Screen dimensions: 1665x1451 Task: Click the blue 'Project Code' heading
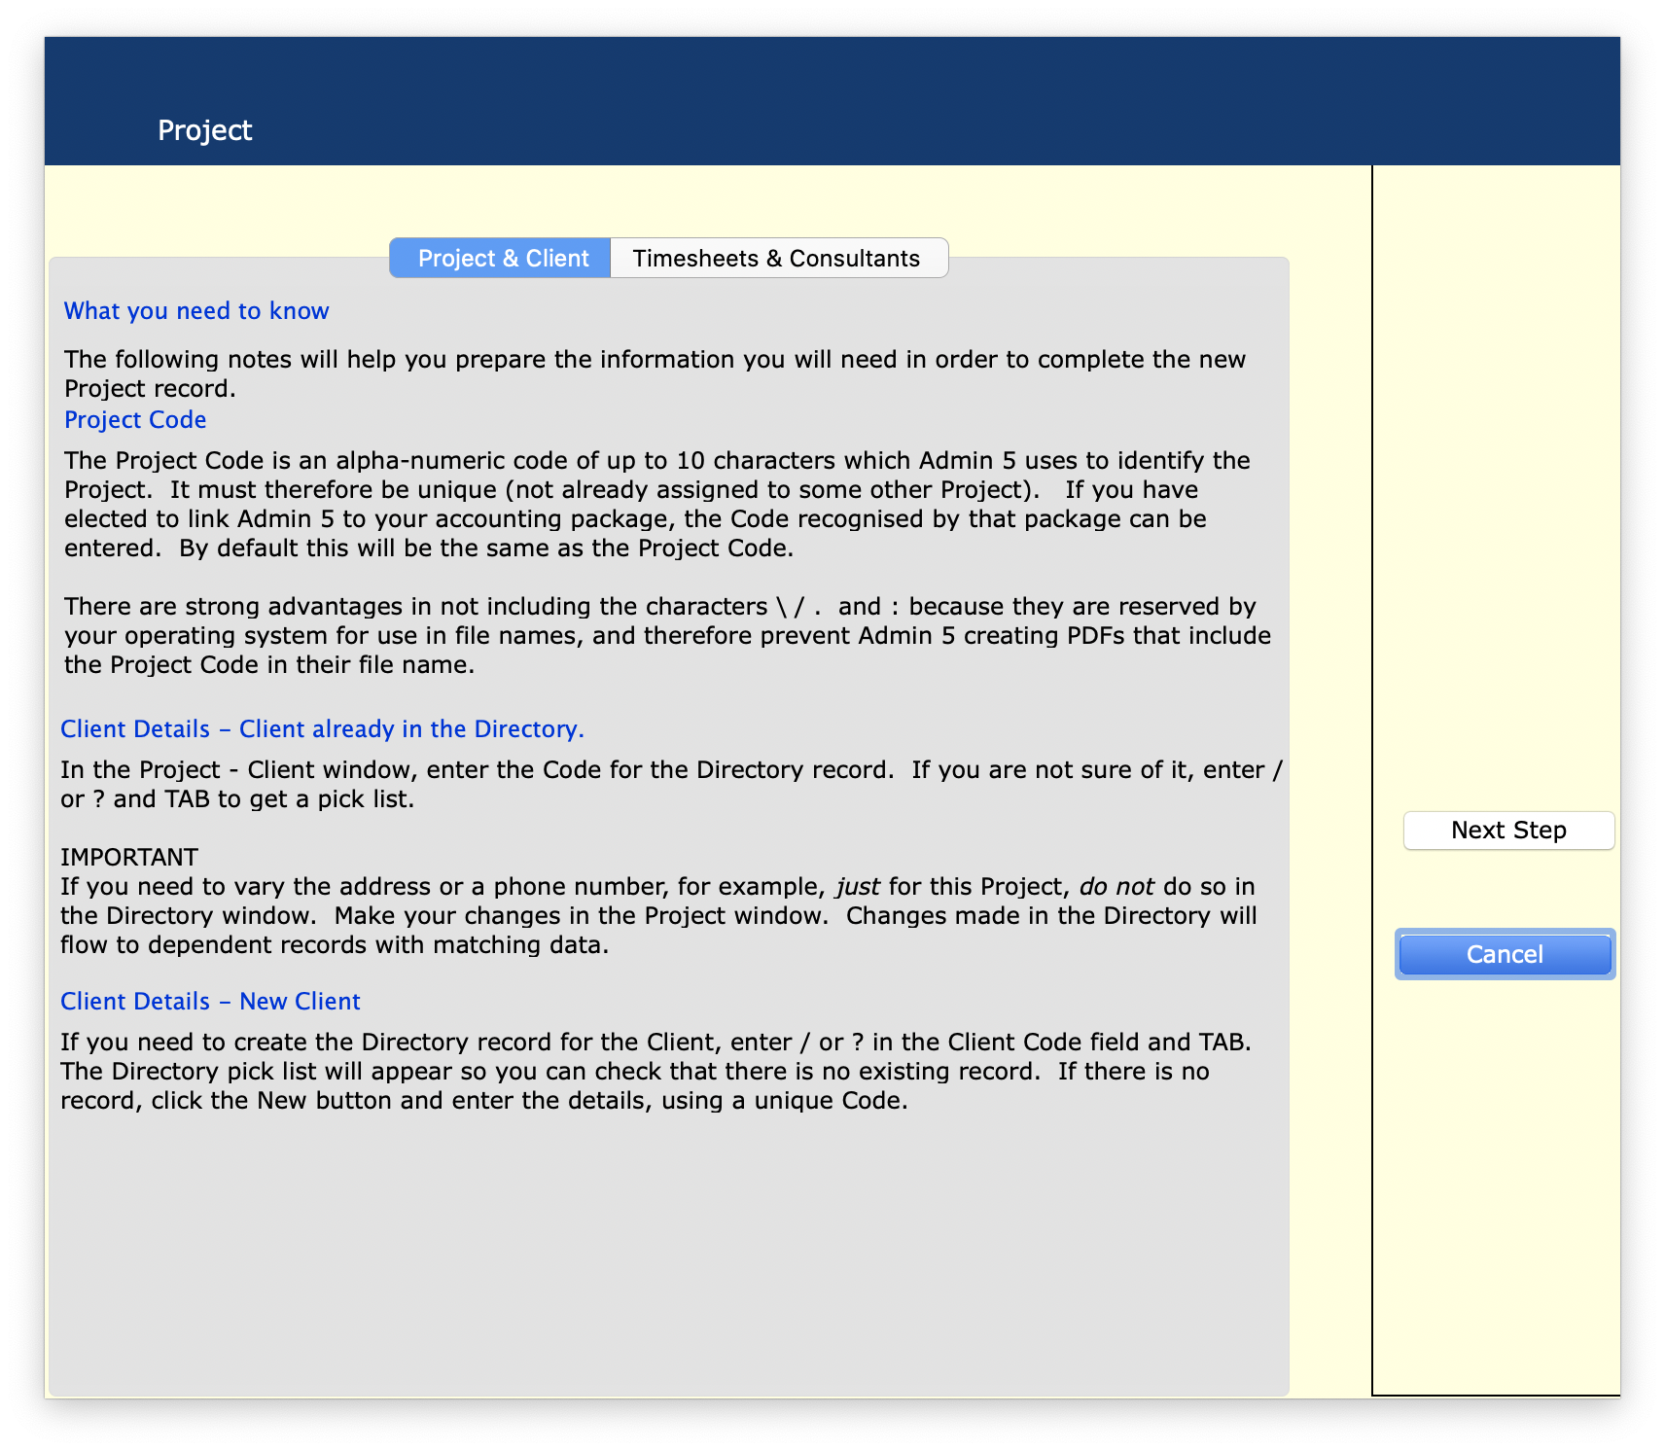(x=135, y=420)
